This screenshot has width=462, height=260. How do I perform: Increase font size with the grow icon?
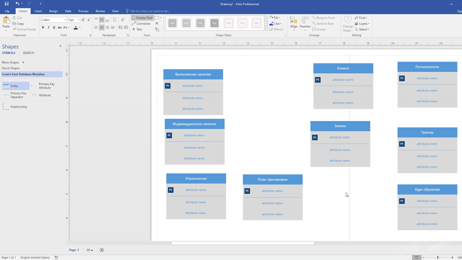coord(83,20)
